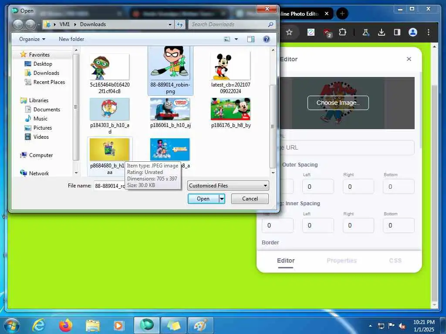
Task: Bookmark page with the star icon
Action: pyautogui.click(x=289, y=32)
